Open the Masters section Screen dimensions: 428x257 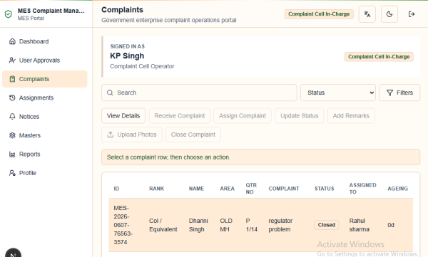point(45,135)
